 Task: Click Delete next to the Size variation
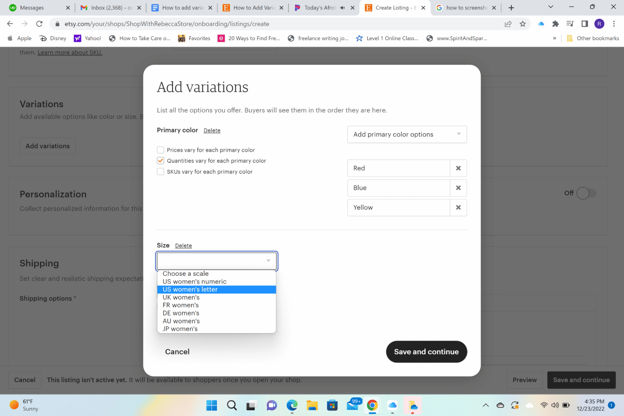(183, 245)
